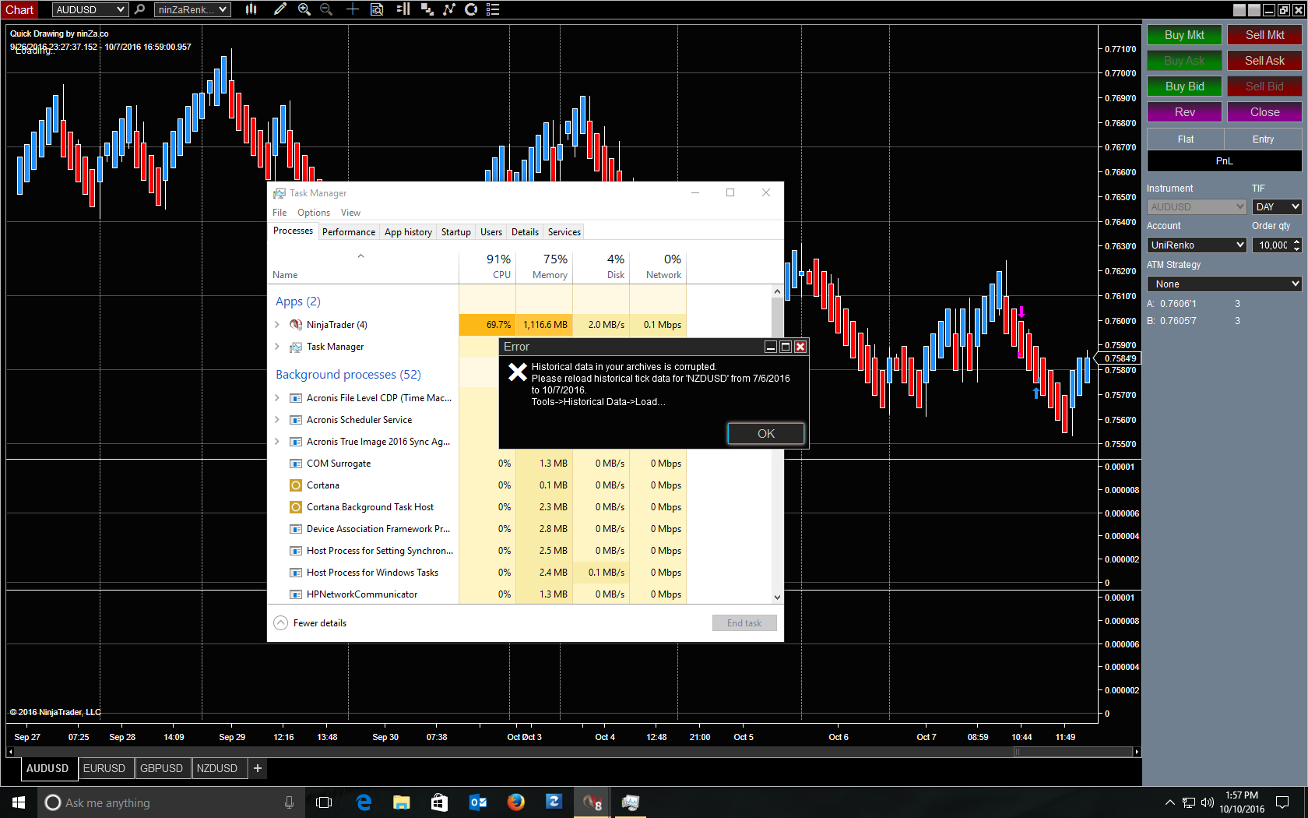Screen dimensions: 1308x818
Task: Click the Task Manager taskbar icon
Action: click(631, 802)
